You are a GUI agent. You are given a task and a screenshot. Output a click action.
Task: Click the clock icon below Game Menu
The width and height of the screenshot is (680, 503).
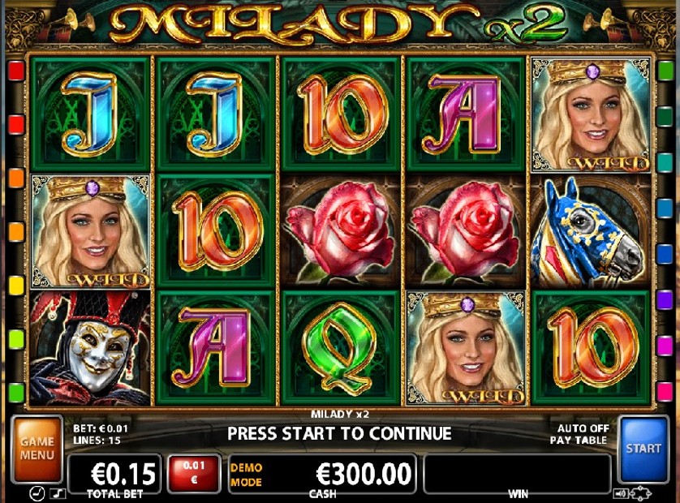(x=37, y=493)
